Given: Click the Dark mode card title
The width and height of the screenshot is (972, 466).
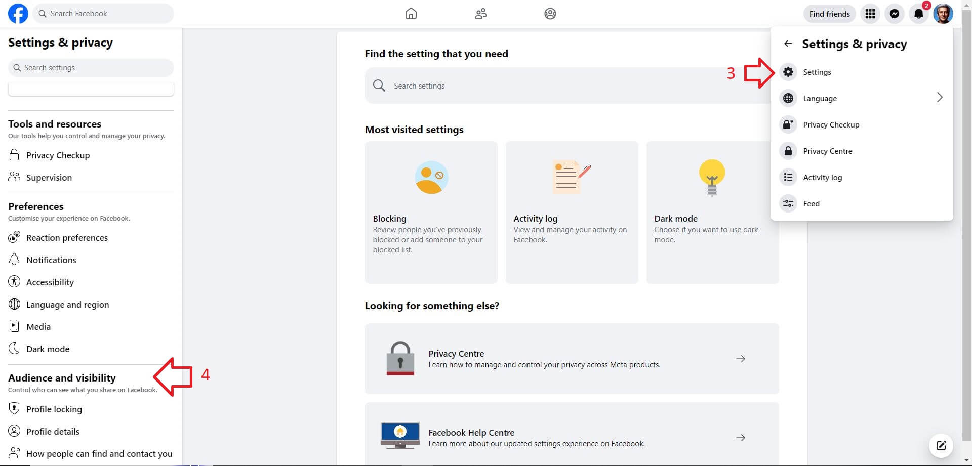Looking at the screenshot, I should tap(676, 219).
